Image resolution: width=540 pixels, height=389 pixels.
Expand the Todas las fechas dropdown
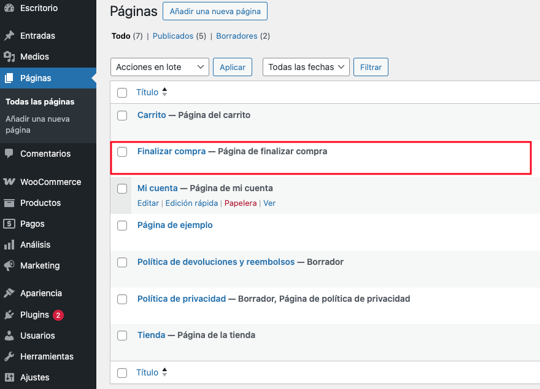(306, 67)
